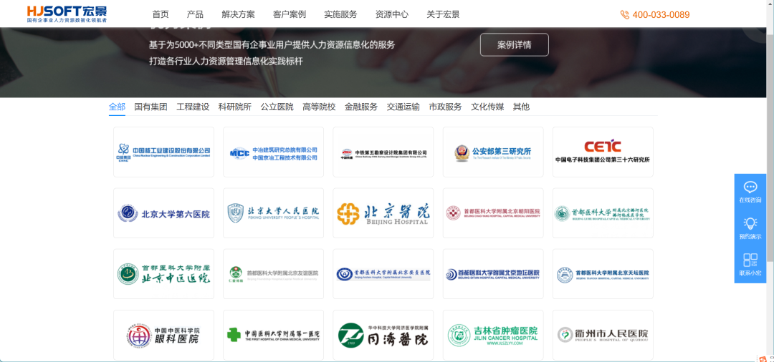The height and width of the screenshot is (362, 774).
Task: Open the 产品 menu
Action: [x=195, y=14]
